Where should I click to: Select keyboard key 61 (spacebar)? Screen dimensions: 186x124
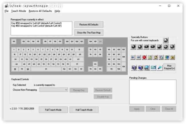coord(46,69)
